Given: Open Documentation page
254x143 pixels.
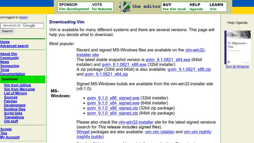Looking at the screenshot, I should click(13, 74).
